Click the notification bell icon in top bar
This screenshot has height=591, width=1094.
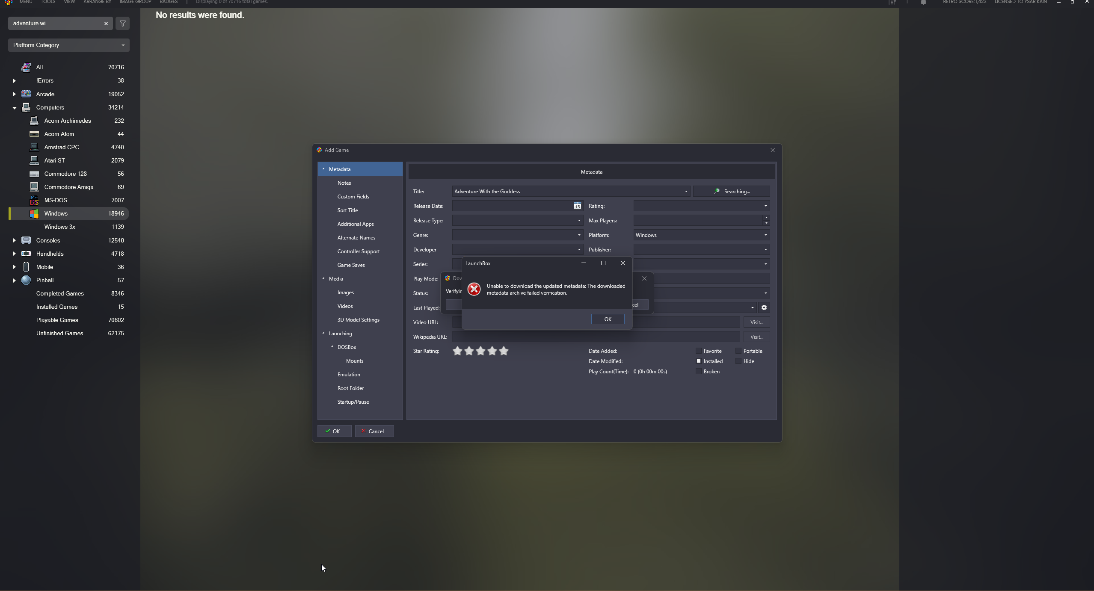(923, 3)
